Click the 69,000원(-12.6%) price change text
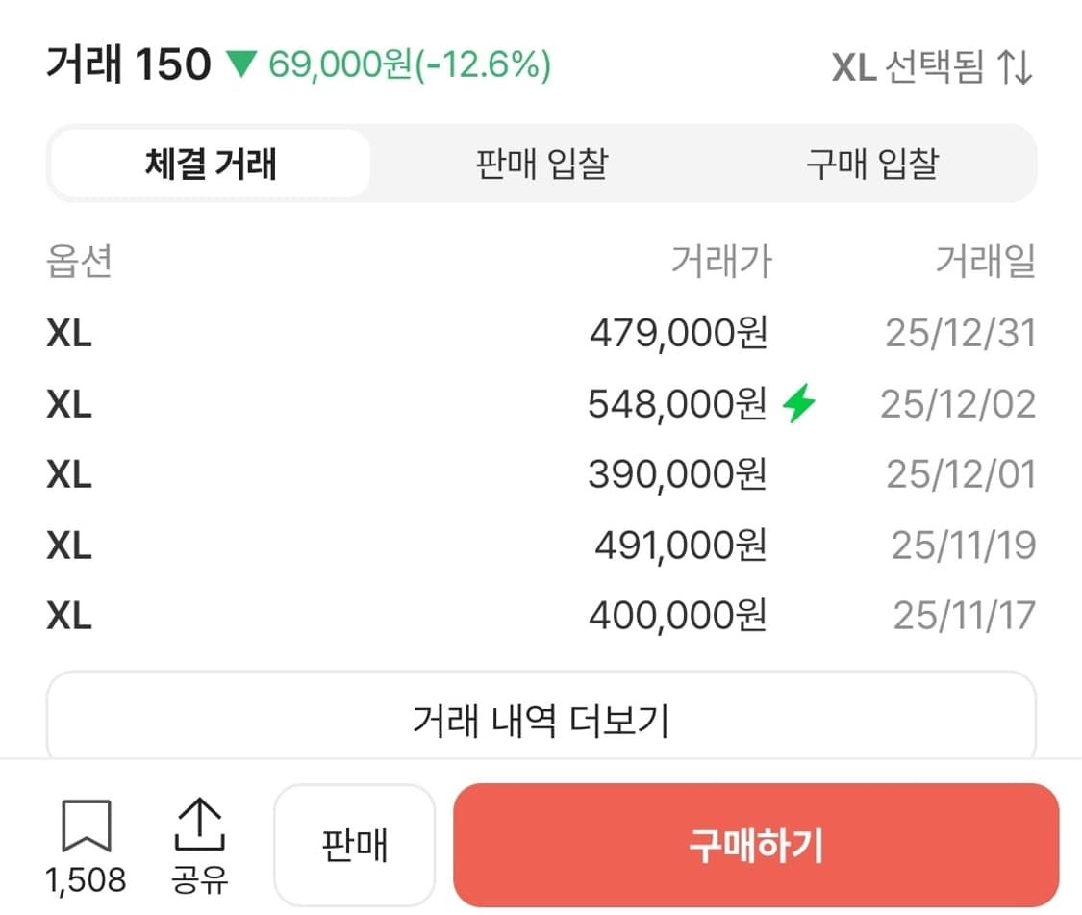 coord(412,66)
